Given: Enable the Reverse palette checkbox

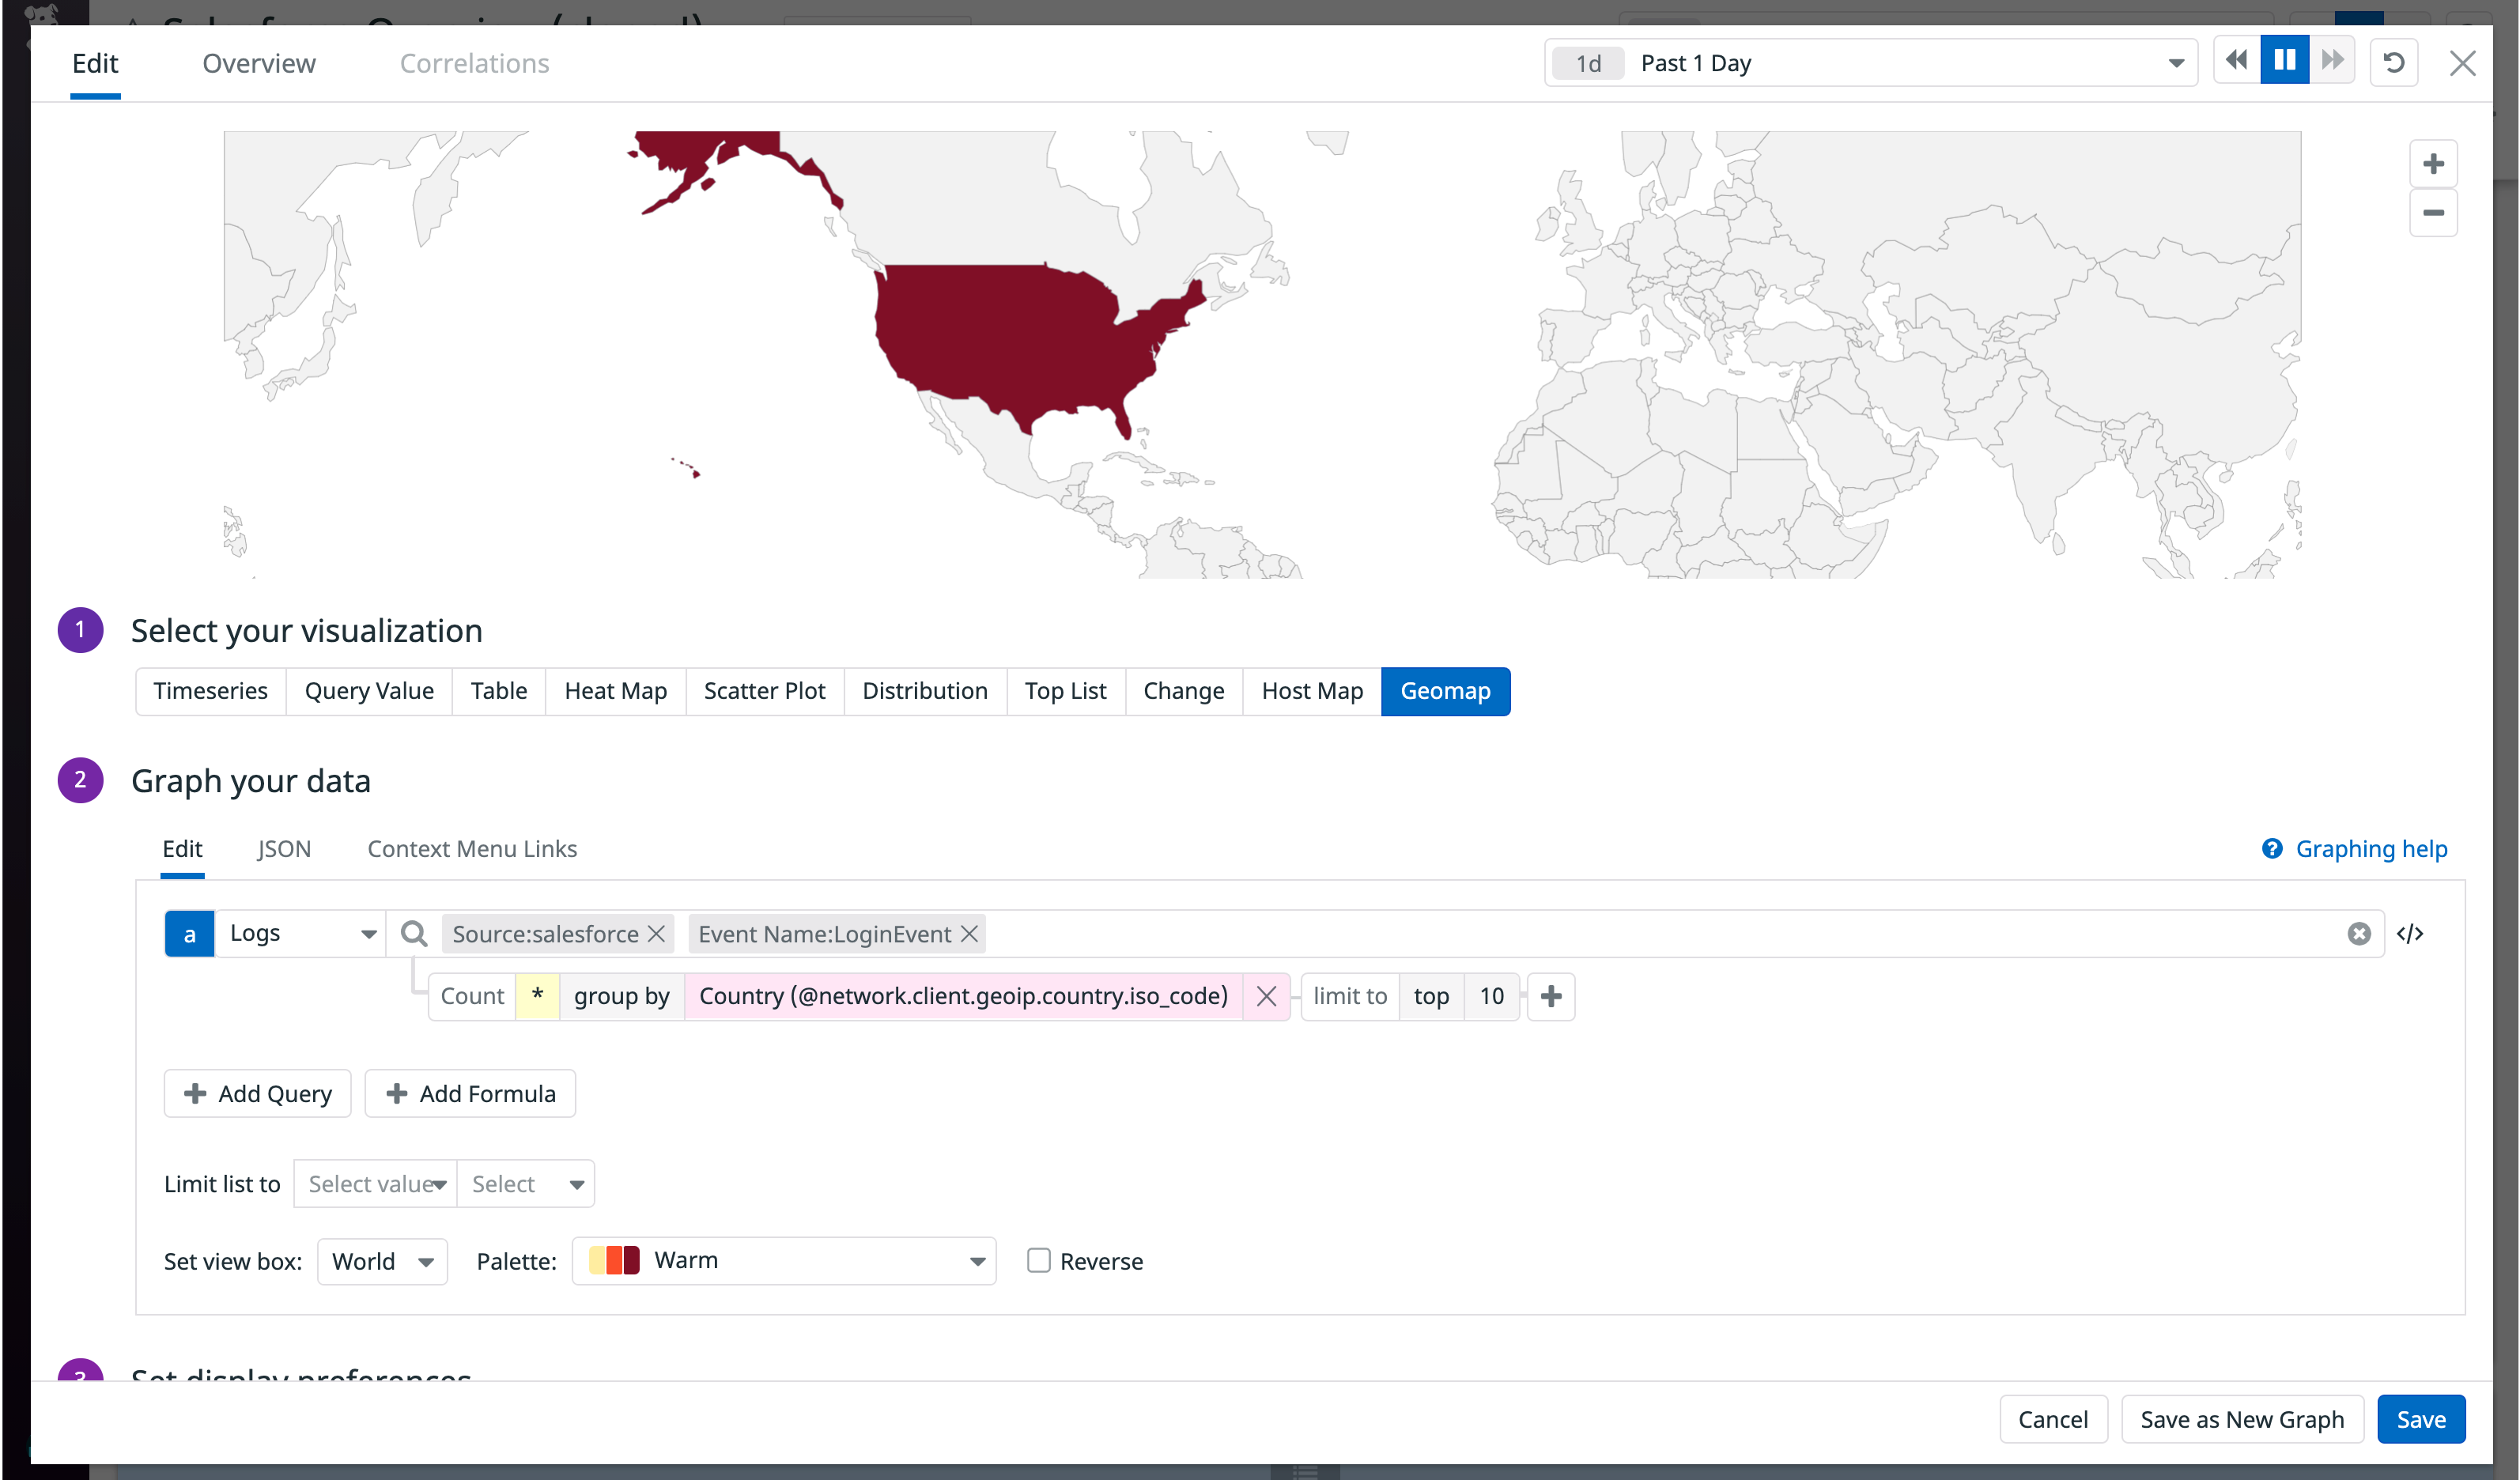Looking at the screenshot, I should [x=1039, y=1261].
